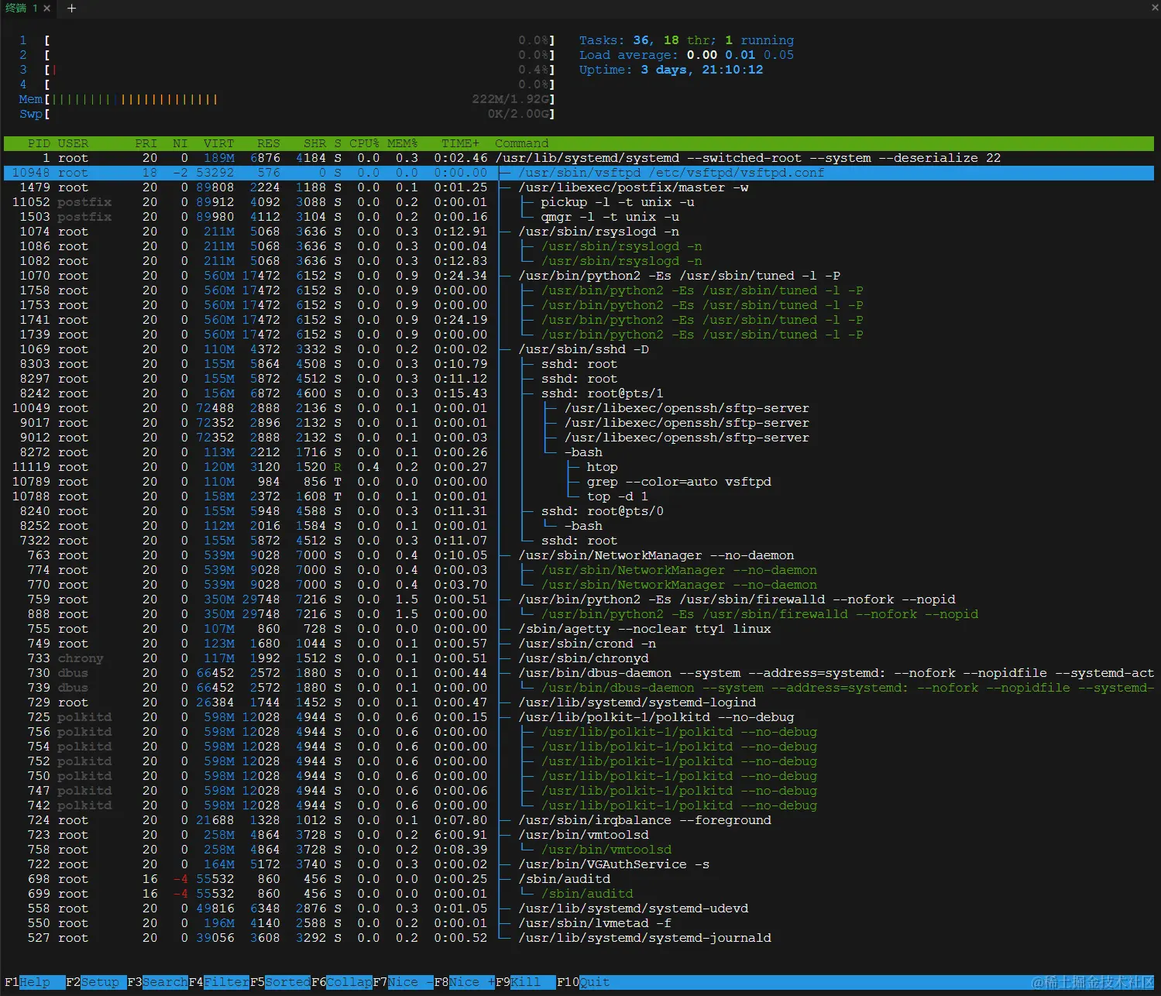Image resolution: width=1161 pixels, height=996 pixels.
Task: Click F5 Sorted in the footer
Action: coord(280,982)
